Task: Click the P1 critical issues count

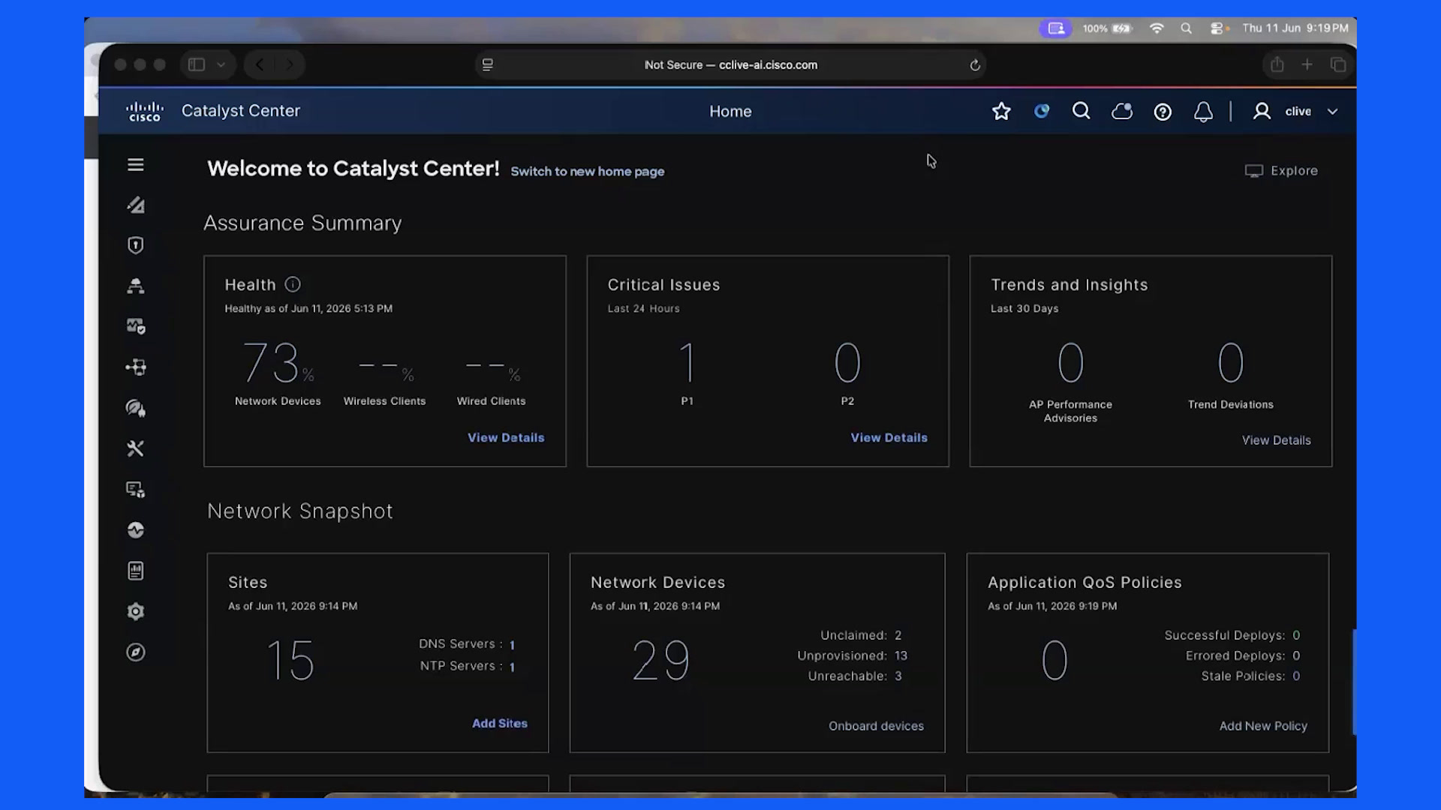Action: 687,363
